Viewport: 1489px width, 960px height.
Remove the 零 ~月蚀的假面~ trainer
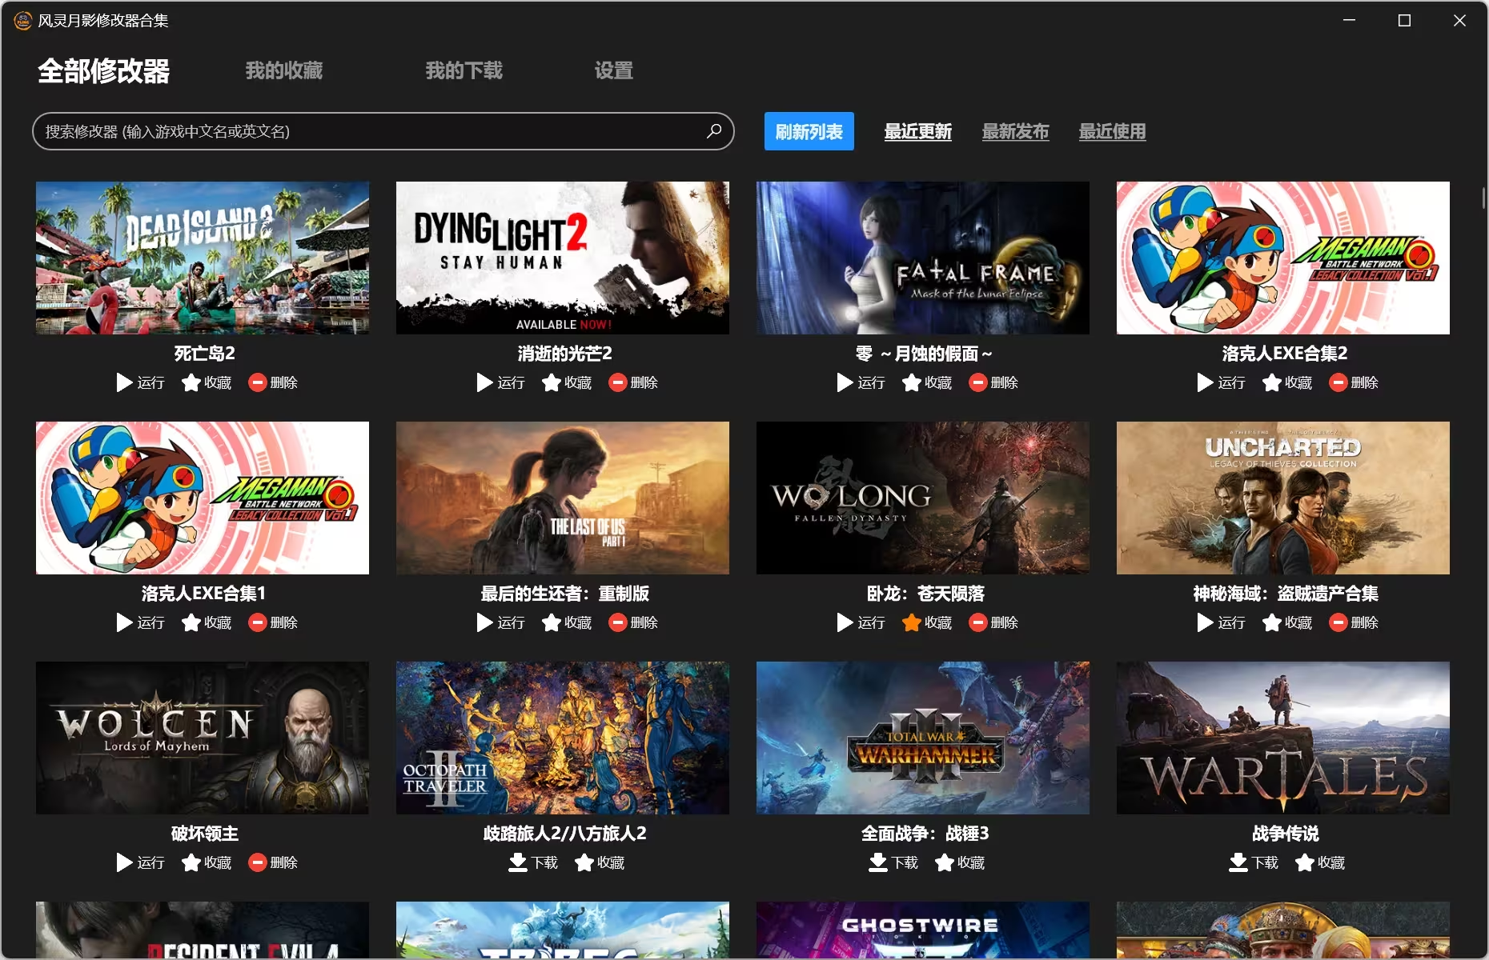tap(993, 382)
